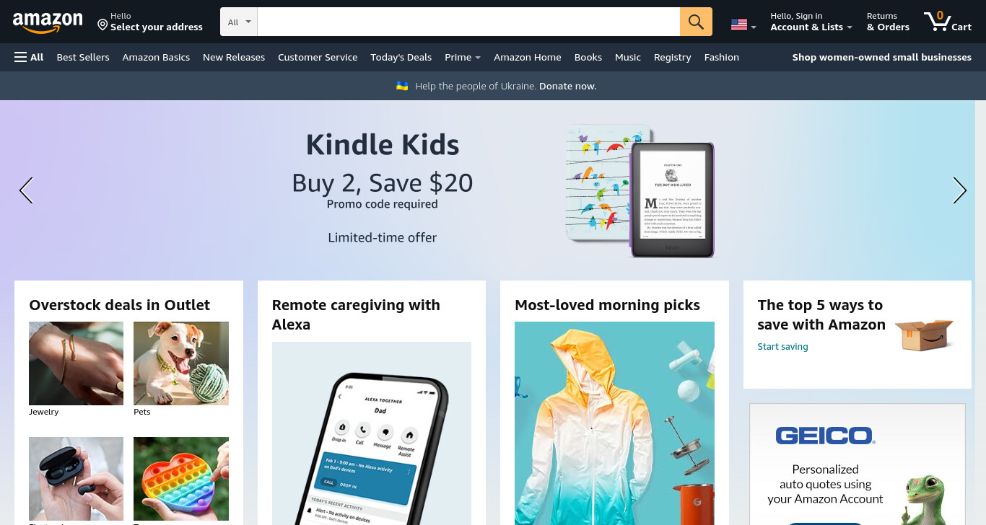The width and height of the screenshot is (986, 525).
Task: Click the Donate now link
Action: 567,86
